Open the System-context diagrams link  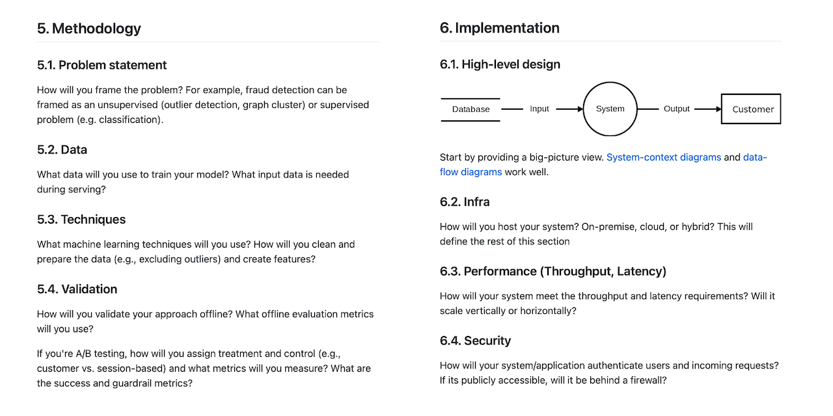coord(663,157)
